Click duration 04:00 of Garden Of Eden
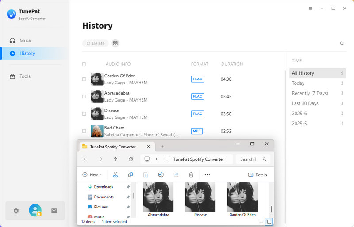 coord(226,79)
